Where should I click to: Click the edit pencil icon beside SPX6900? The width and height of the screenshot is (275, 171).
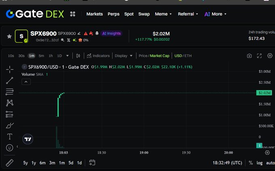click(x=79, y=33)
